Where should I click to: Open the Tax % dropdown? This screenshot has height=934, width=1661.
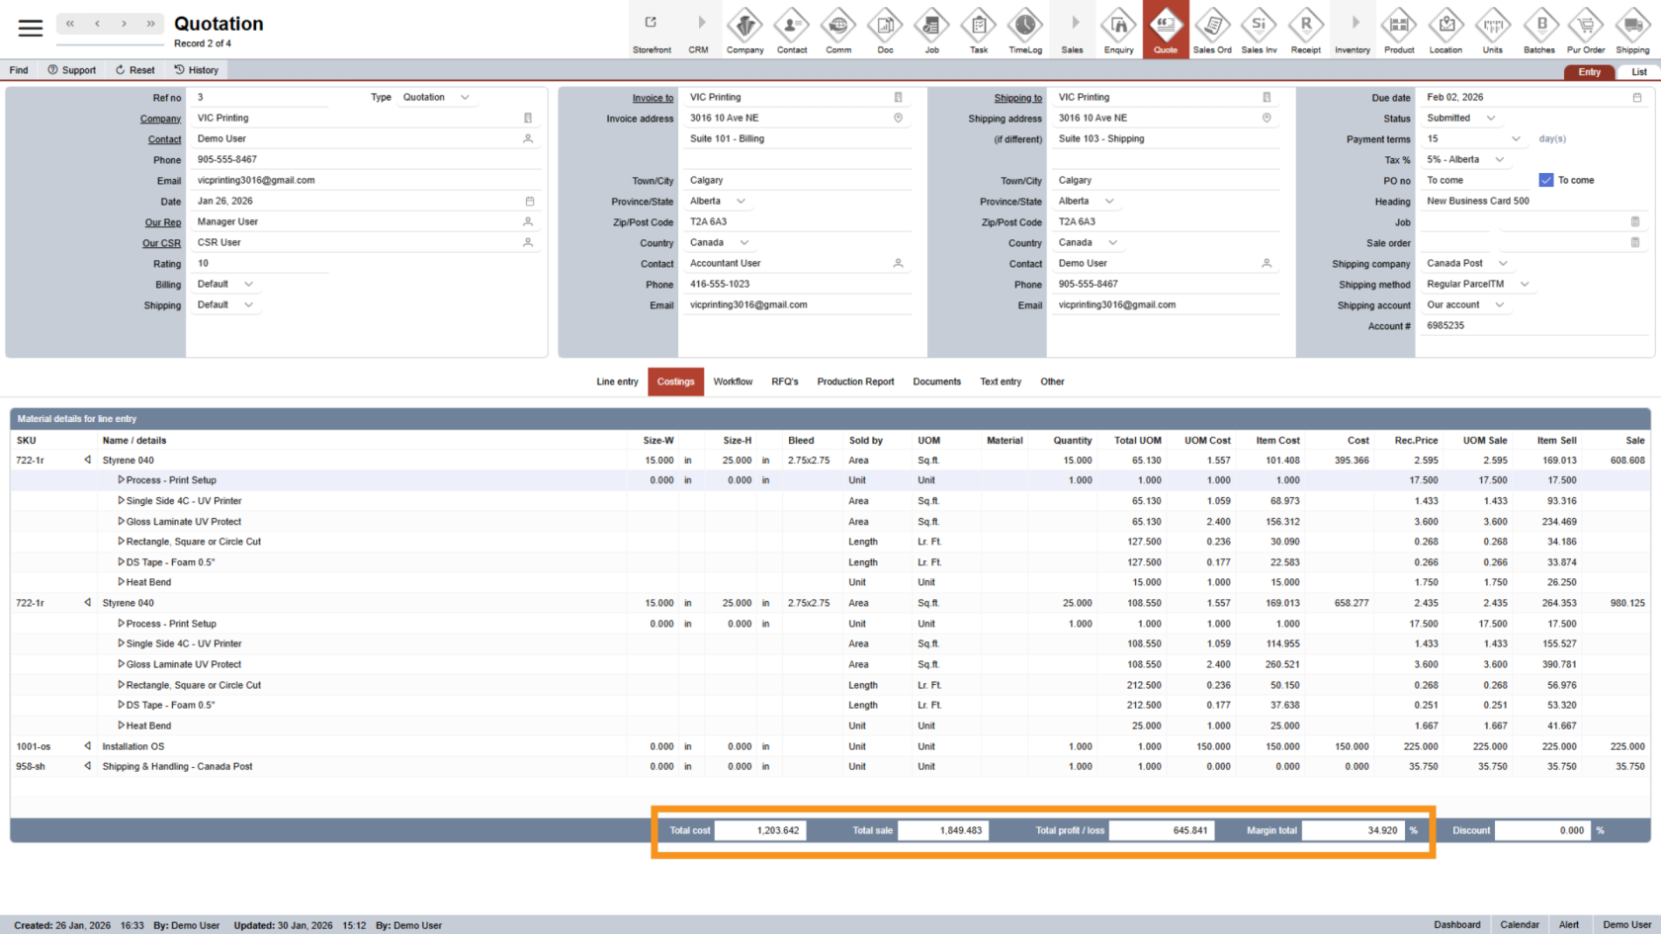[1500, 160]
